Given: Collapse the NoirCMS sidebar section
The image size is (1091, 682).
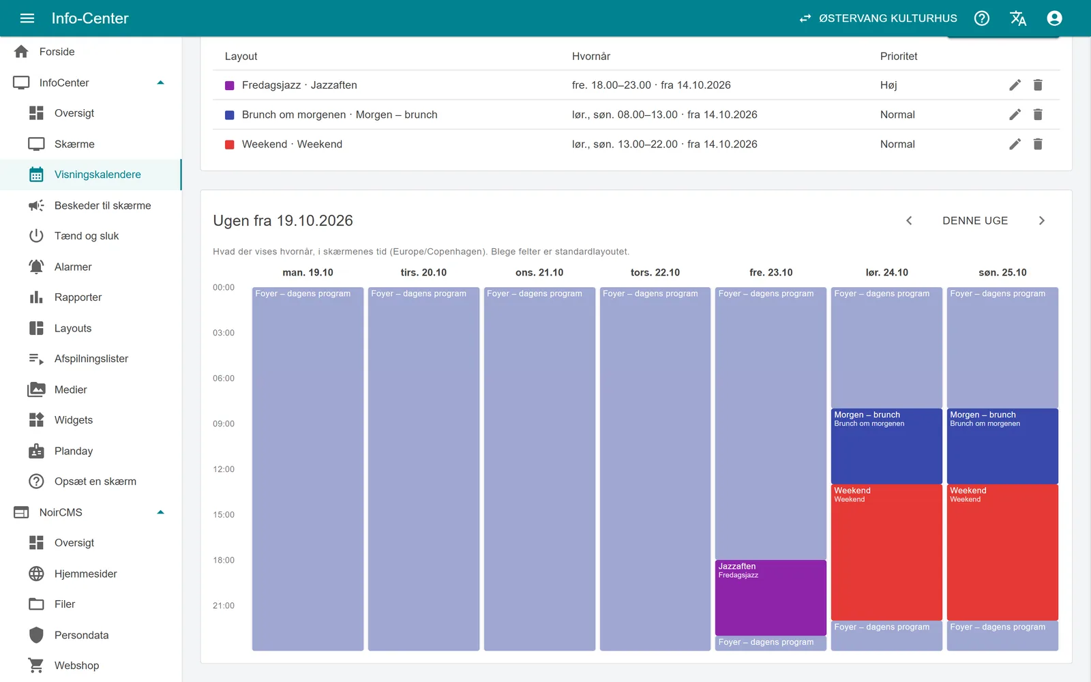Looking at the screenshot, I should [x=161, y=512].
